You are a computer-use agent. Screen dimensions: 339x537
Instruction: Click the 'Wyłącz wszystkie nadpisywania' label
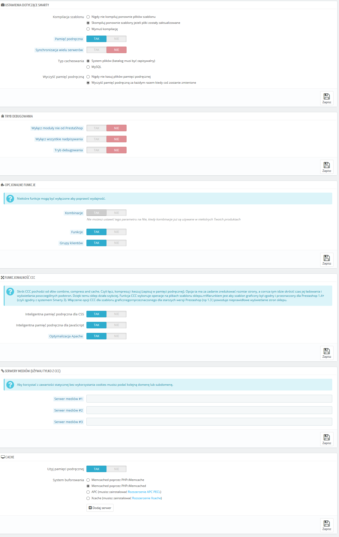59,139
